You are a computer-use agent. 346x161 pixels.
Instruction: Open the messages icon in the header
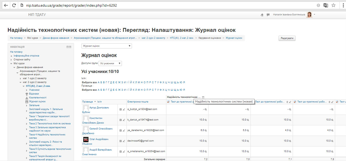tap(268, 15)
